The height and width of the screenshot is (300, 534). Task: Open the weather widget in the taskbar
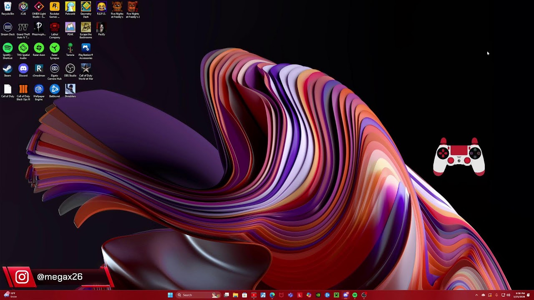click(10, 295)
